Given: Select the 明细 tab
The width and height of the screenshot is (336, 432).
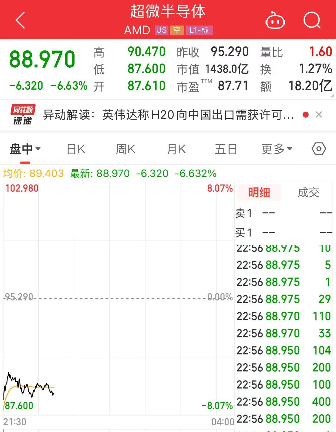Looking at the screenshot, I should [259, 192].
